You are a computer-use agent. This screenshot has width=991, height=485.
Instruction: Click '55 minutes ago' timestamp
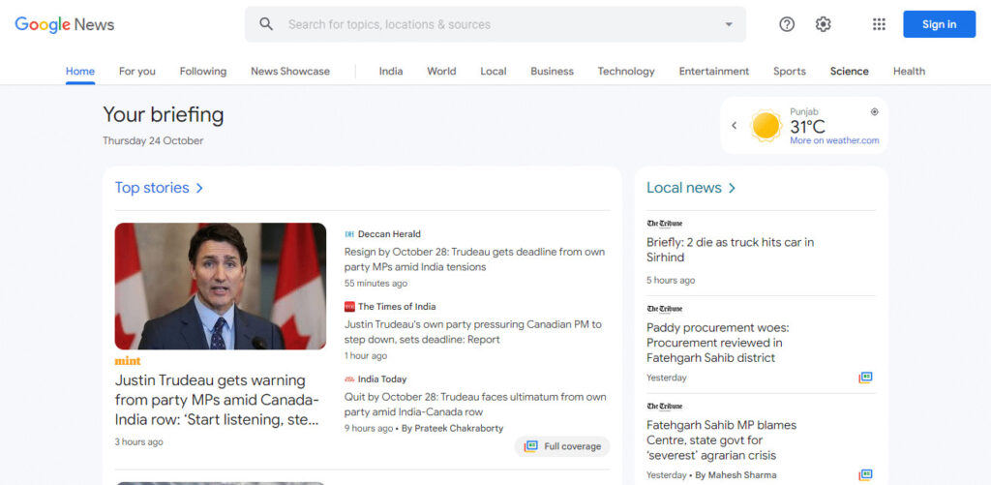coord(376,284)
